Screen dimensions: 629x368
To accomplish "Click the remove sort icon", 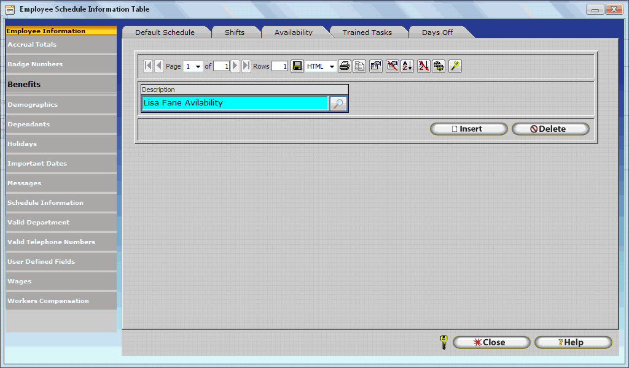I will [x=423, y=66].
